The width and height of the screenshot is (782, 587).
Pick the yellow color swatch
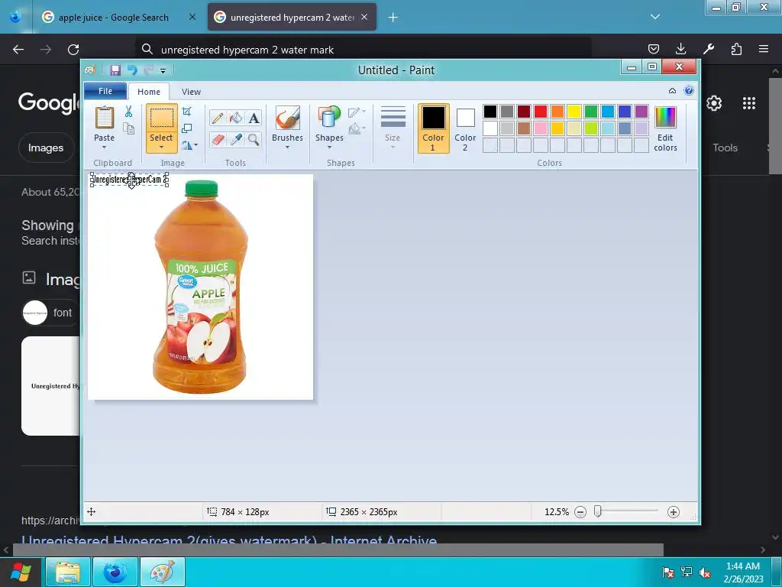pos(574,112)
